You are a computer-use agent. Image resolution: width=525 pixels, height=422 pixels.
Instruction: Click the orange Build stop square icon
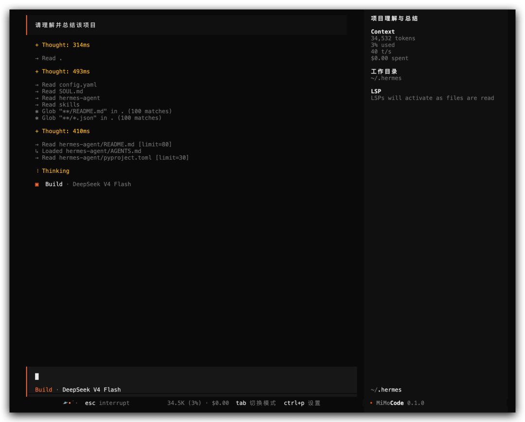click(x=37, y=184)
